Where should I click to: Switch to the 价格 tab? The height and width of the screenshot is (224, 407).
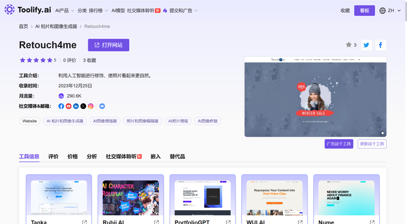pyautogui.click(x=72, y=156)
